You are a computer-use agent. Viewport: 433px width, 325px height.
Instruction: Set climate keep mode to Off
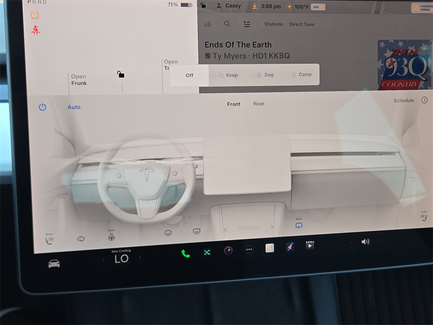[x=189, y=75]
